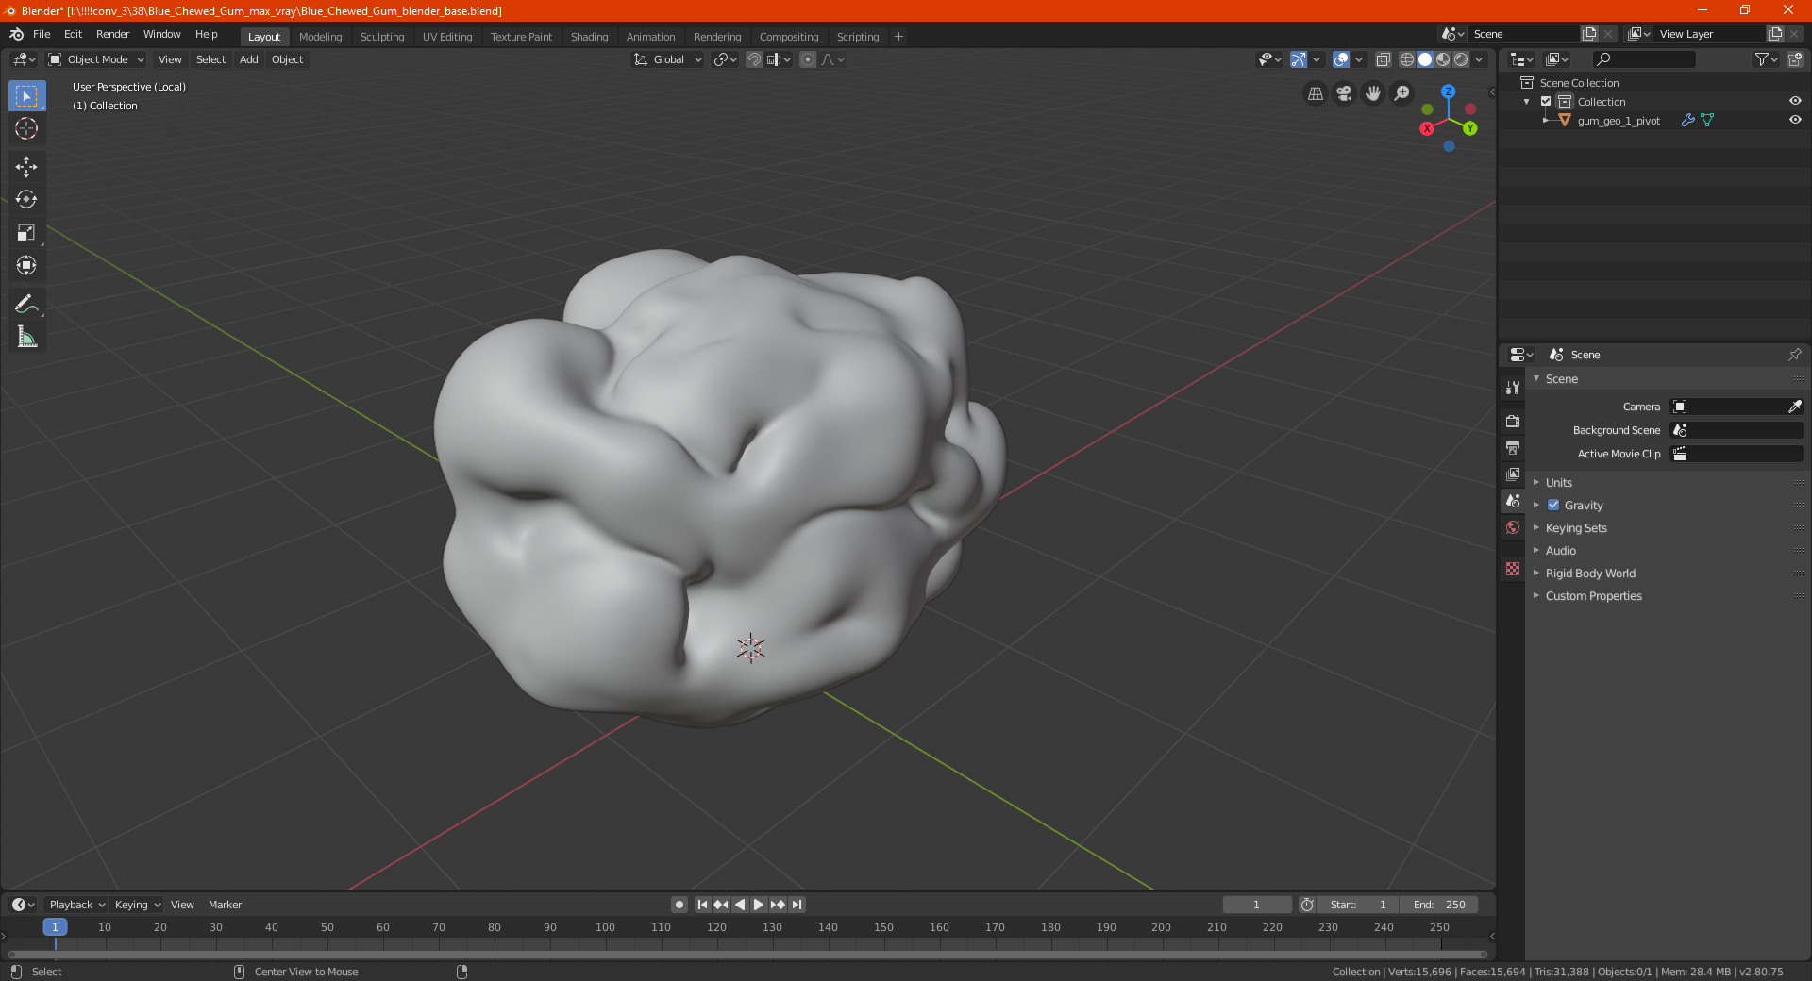The image size is (1812, 981).
Task: Click the timeline Marker menu
Action: coord(225,905)
